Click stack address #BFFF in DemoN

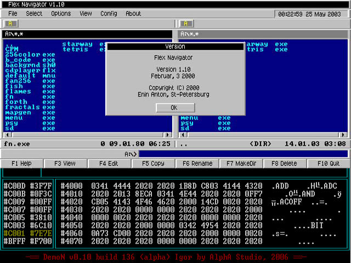click(14, 241)
